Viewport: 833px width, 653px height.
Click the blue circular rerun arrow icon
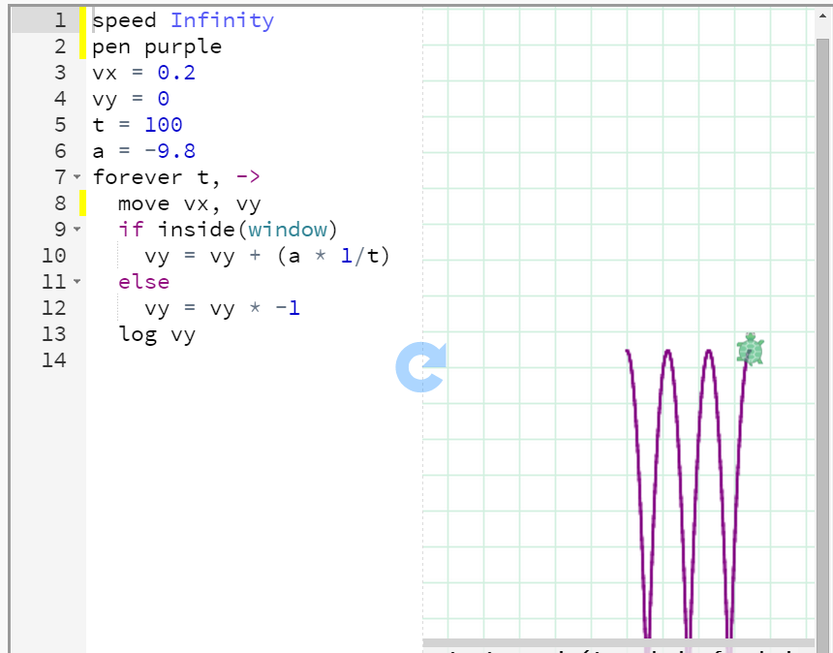(x=419, y=367)
